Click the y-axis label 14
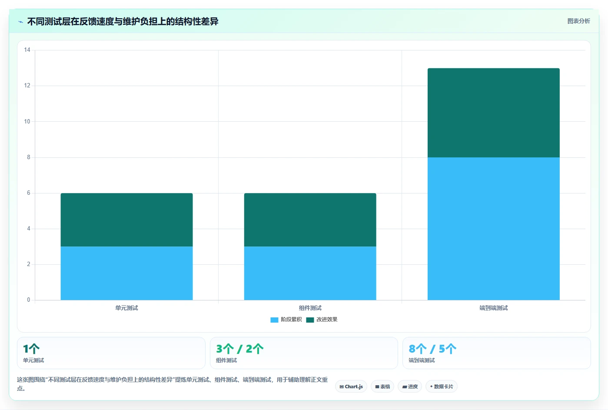Image resolution: width=608 pixels, height=410 pixels. (x=27, y=50)
